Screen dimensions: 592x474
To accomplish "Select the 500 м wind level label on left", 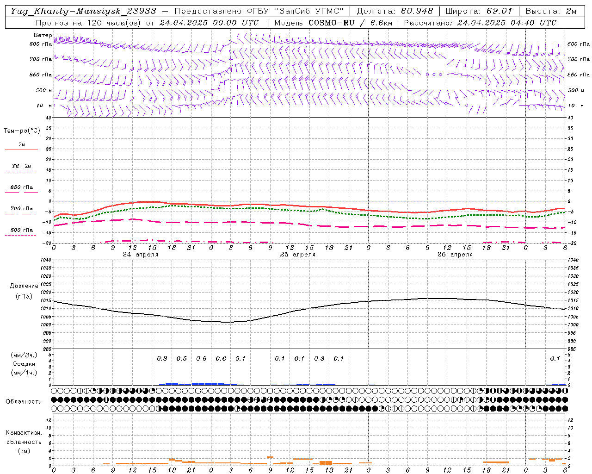I will point(44,90).
